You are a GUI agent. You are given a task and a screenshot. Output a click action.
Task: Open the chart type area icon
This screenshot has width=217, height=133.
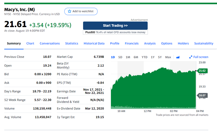click(x=178, y=57)
